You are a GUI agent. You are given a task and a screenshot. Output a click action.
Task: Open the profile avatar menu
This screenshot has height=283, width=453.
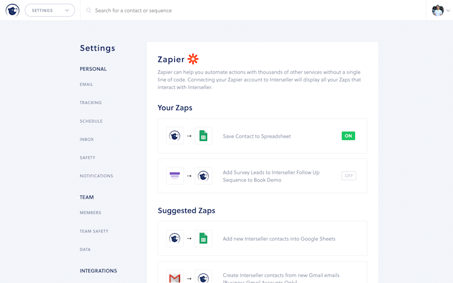coord(438,11)
